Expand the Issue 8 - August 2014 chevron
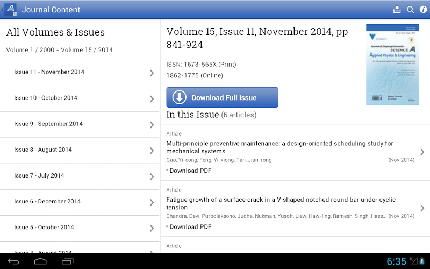The width and height of the screenshot is (430, 269). coord(152,151)
